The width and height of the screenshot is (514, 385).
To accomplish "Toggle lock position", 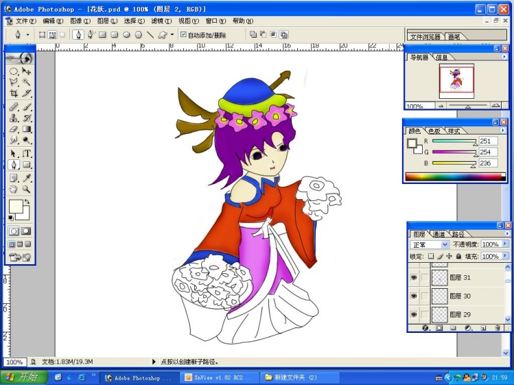I will [x=449, y=256].
